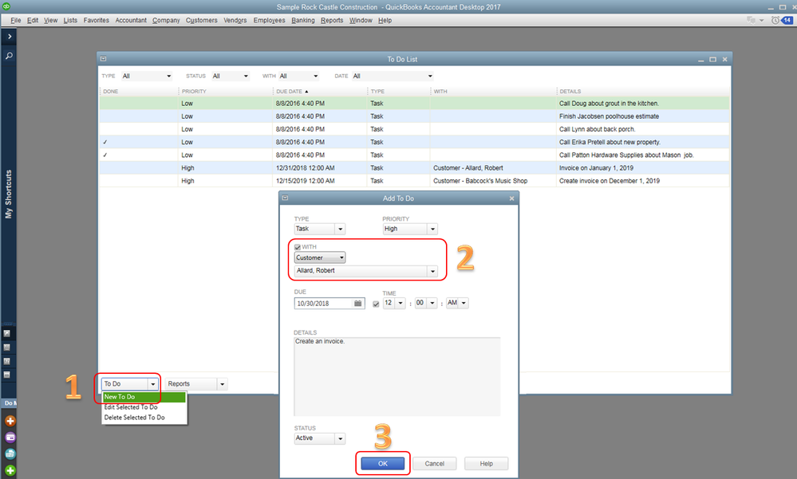
Task: Close the Add To Do dialog
Action: click(x=512, y=198)
